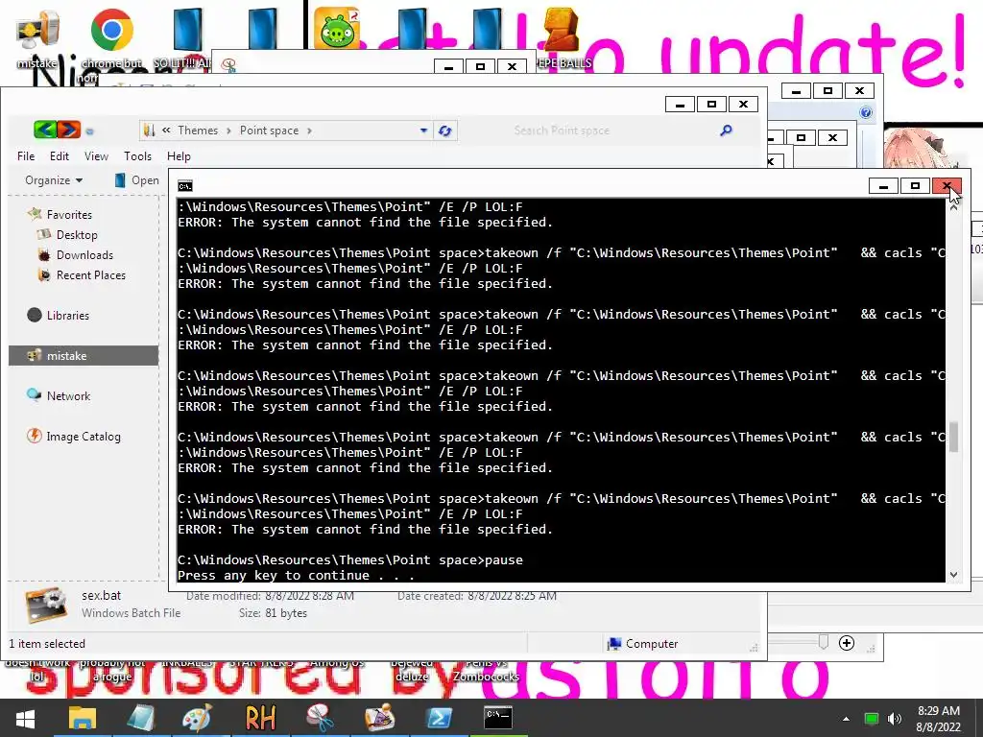Select 'mistake' in navigation pane
983x737 pixels.
tap(84, 355)
